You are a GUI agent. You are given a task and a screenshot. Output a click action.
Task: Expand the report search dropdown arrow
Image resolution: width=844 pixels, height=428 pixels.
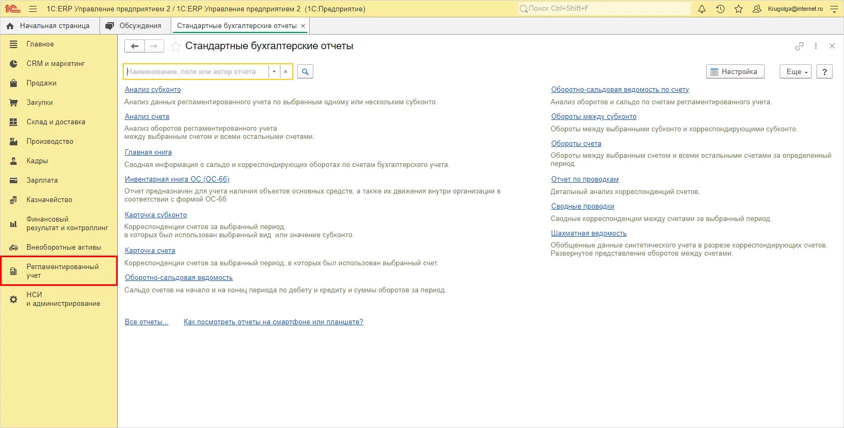pos(274,72)
